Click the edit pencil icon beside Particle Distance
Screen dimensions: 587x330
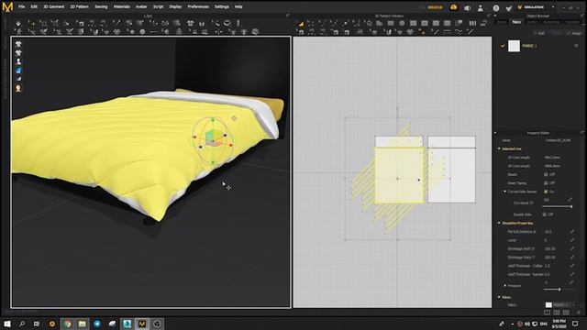coord(571,232)
